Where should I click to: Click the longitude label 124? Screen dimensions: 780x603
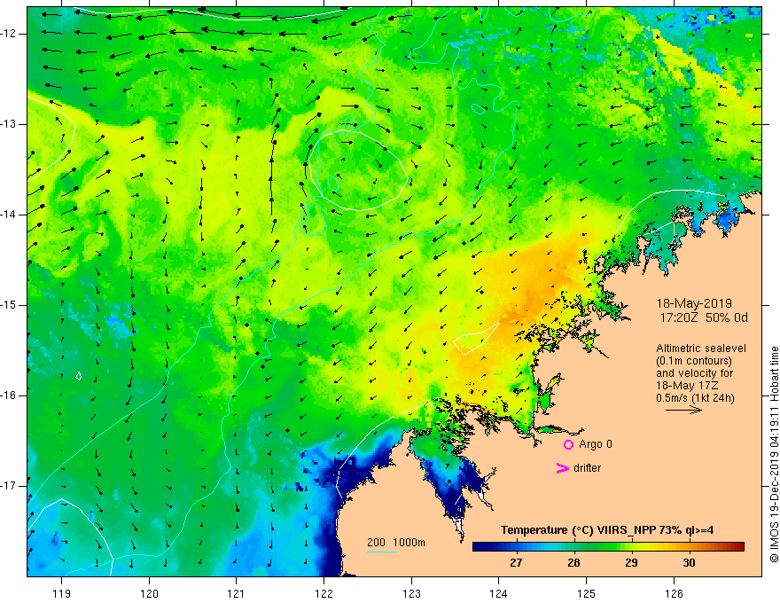point(498,593)
